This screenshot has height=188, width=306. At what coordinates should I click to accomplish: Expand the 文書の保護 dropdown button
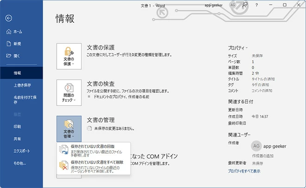[68, 56]
